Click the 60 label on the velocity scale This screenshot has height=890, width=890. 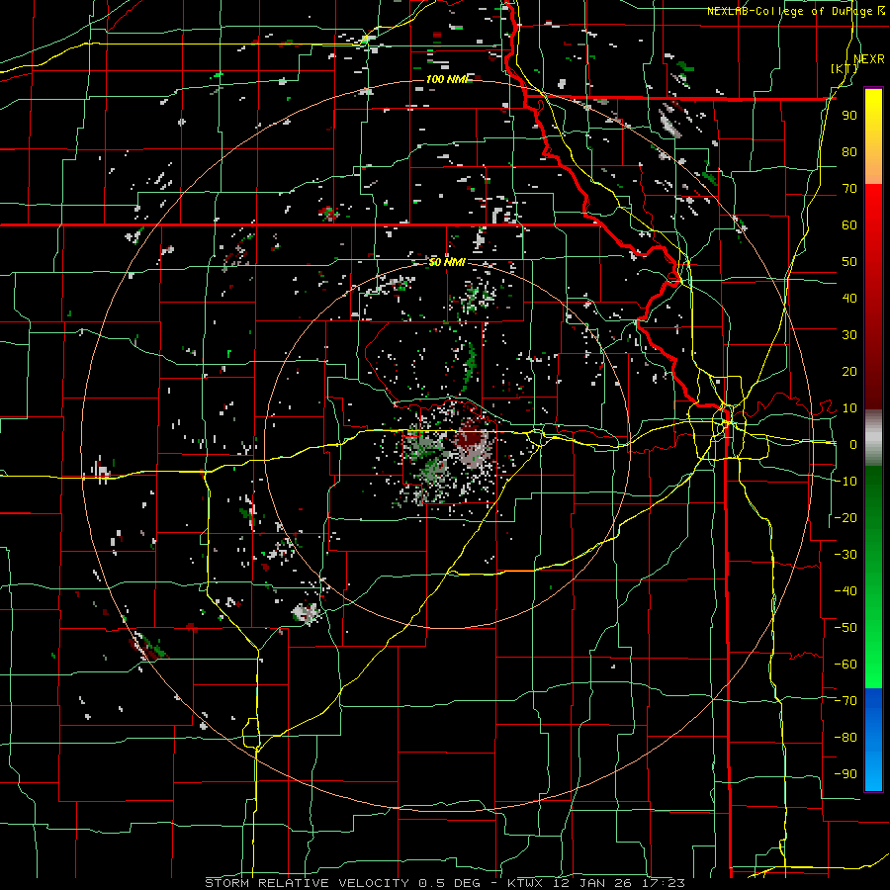849,224
